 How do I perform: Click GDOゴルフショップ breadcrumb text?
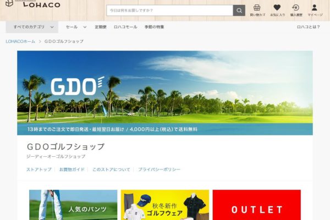click(x=64, y=41)
